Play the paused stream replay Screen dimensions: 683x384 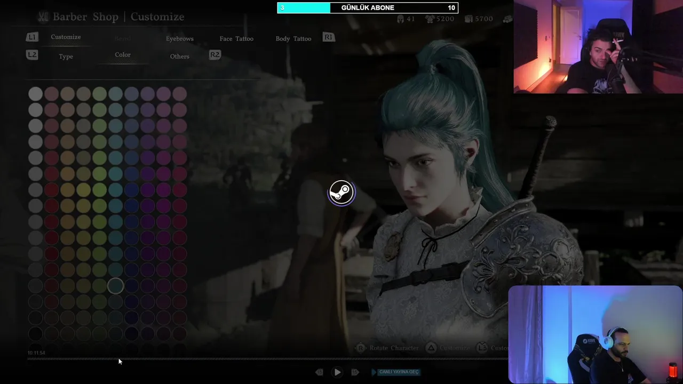pyautogui.click(x=337, y=372)
